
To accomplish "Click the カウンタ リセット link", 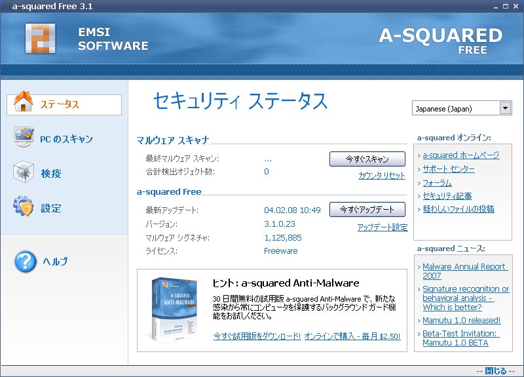I will click(382, 176).
